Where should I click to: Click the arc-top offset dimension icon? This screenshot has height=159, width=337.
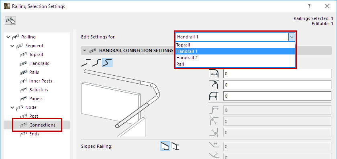point(214,96)
